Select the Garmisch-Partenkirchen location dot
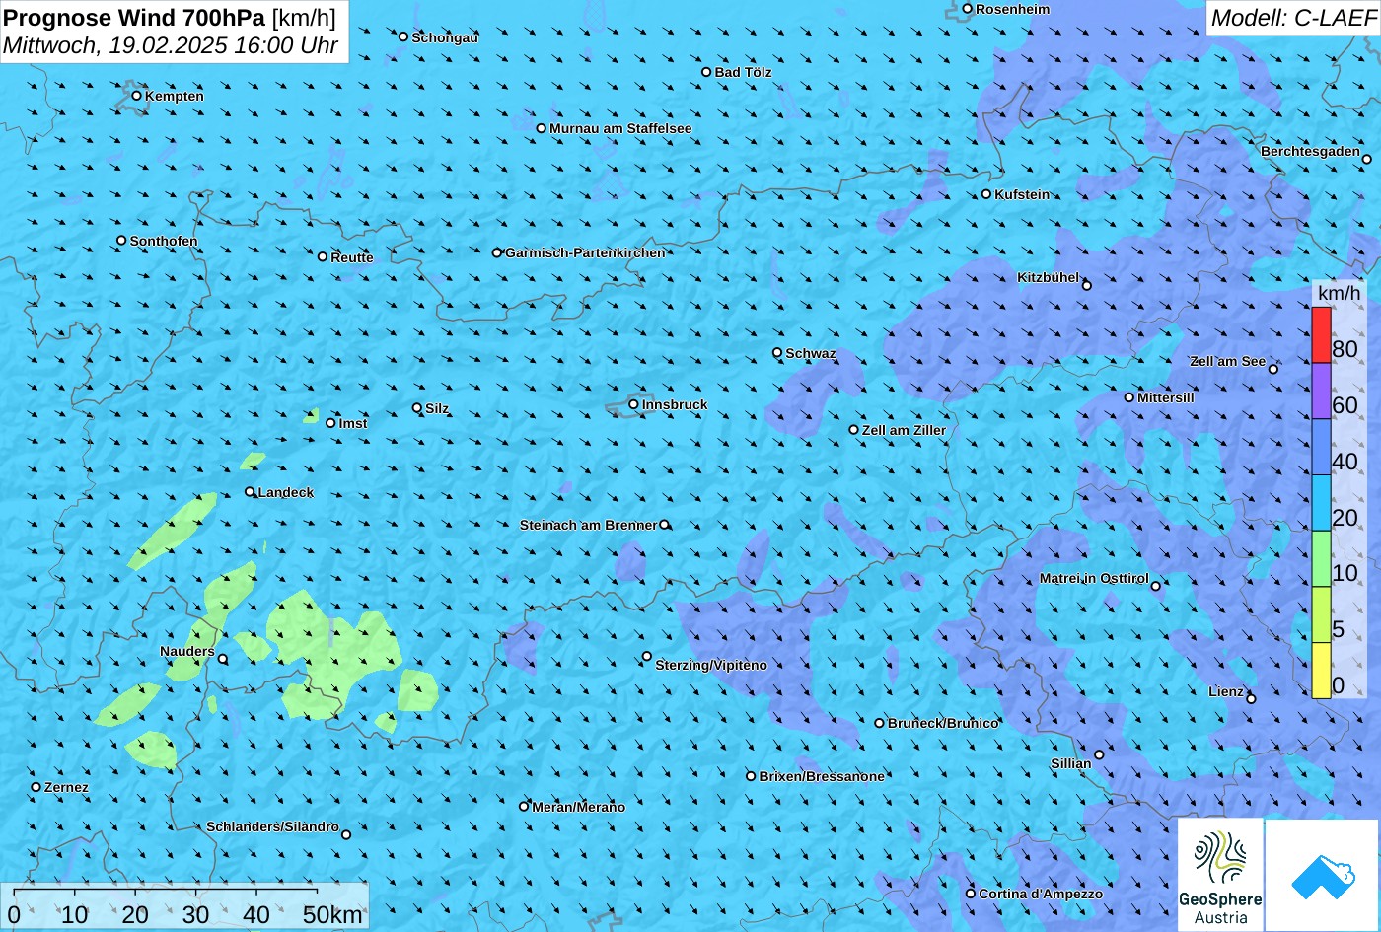The height and width of the screenshot is (932, 1381). point(496,252)
